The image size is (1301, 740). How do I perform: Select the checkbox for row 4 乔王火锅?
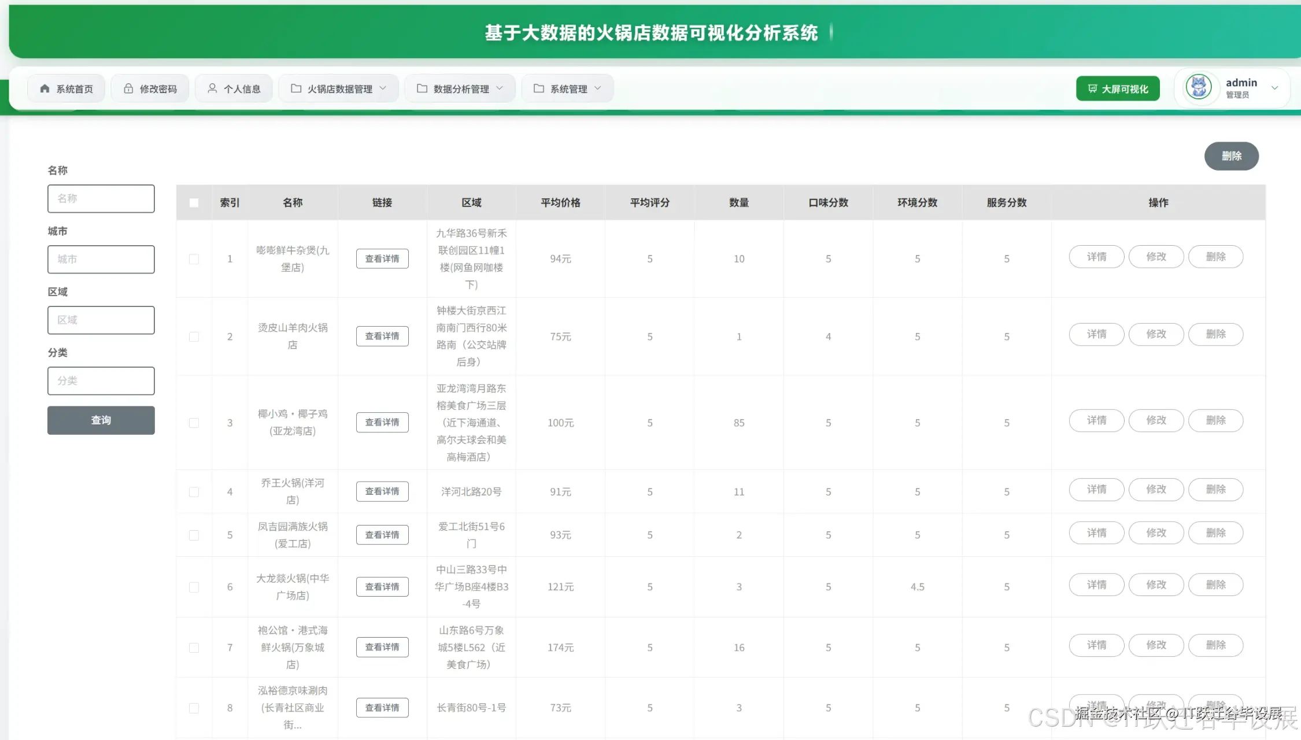(194, 492)
